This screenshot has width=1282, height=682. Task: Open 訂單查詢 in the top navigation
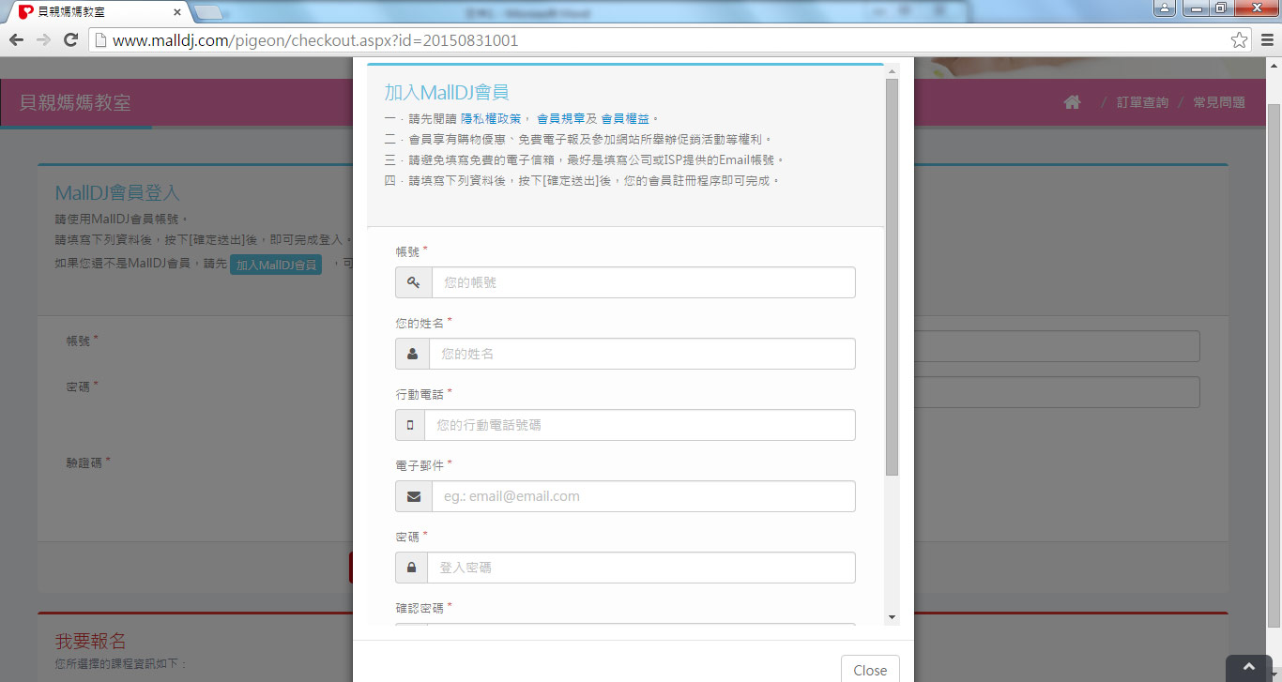point(1141,101)
